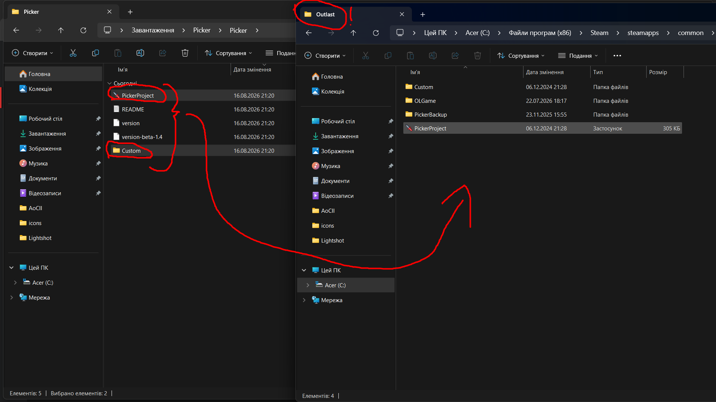Click forward arrow in Outlast window
The width and height of the screenshot is (716, 402).
(331, 33)
